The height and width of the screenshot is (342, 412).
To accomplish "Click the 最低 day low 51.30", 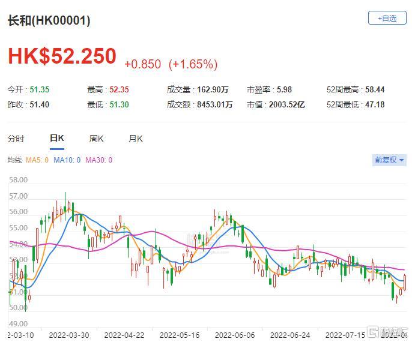I will pos(119,104).
